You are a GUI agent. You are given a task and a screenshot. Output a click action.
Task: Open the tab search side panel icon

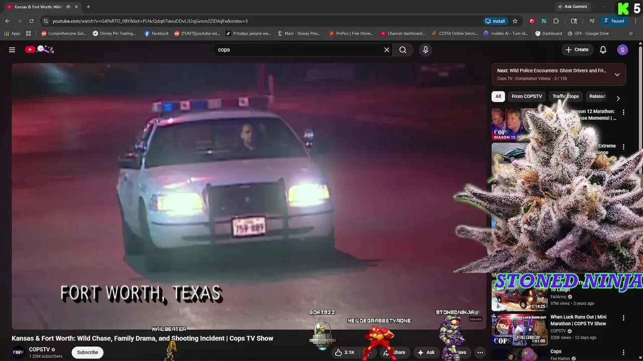(574, 21)
